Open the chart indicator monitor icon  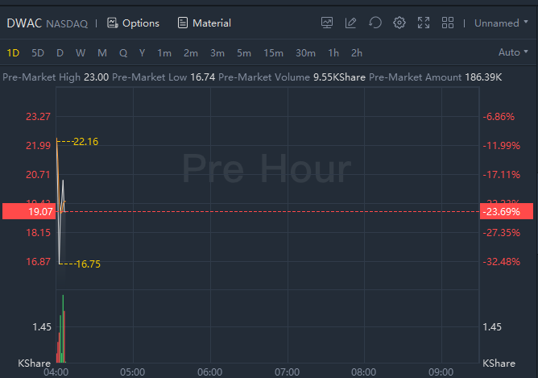(x=326, y=23)
